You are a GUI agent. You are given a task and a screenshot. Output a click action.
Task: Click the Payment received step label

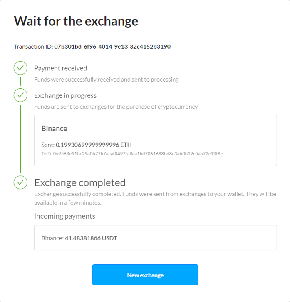coord(60,68)
